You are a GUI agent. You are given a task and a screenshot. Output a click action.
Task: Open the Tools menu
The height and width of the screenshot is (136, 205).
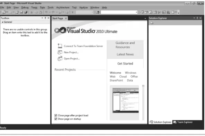pyautogui.click(x=51, y=8)
